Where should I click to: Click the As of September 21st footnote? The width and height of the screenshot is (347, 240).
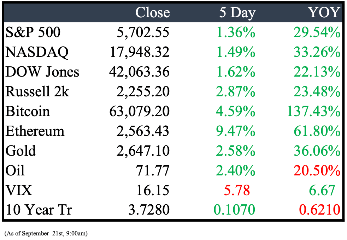click(46, 234)
